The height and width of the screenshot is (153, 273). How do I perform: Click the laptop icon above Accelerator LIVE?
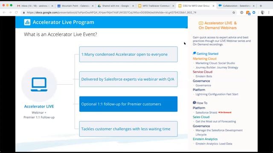[39, 84]
